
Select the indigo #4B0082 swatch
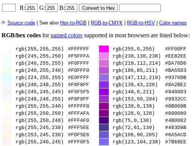[x=104, y=120]
